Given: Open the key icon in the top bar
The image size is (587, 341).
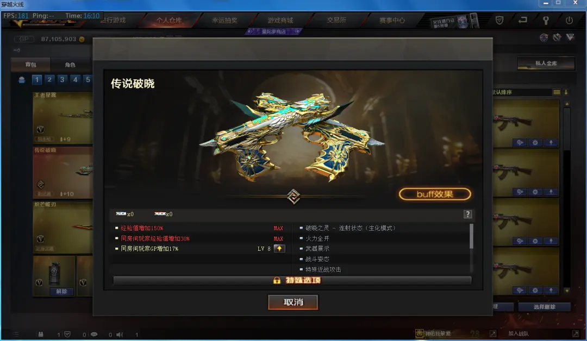Looking at the screenshot, I should coord(546,20).
